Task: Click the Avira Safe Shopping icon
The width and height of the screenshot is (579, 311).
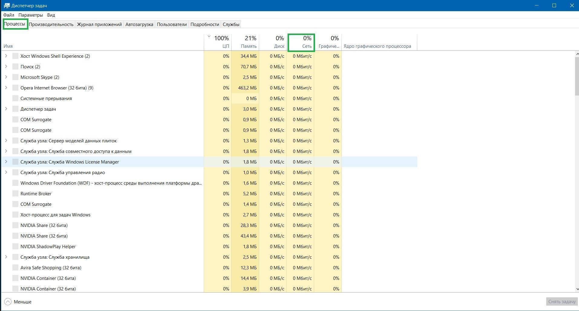Action: 15,268
